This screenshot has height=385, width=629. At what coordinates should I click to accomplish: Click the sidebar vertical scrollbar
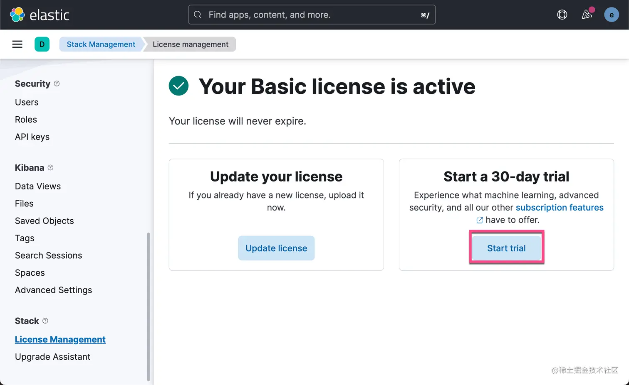point(149,307)
